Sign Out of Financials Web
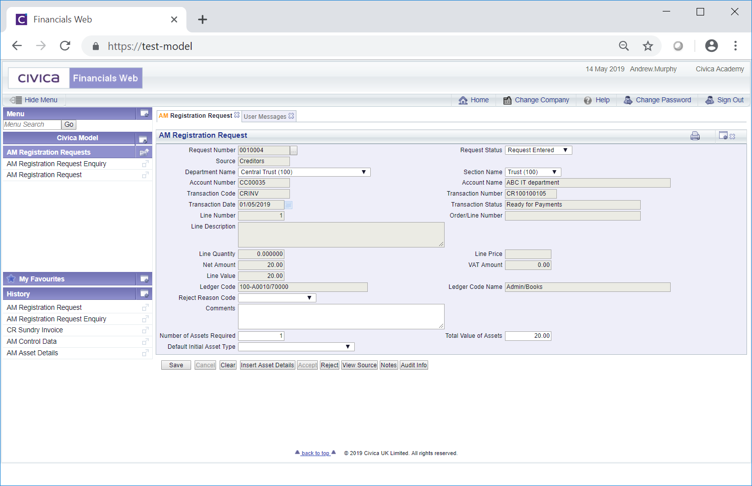This screenshot has height=486, width=752. point(724,100)
